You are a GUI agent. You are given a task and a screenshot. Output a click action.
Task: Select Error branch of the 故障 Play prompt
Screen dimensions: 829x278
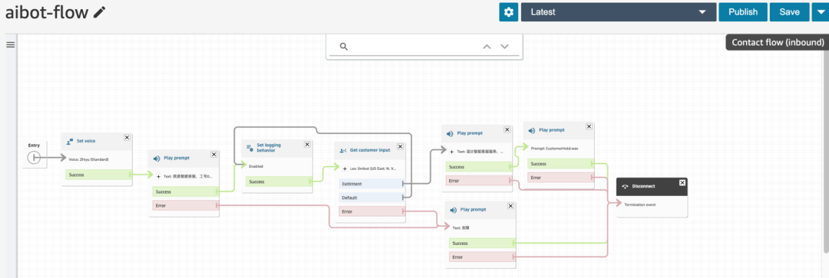coord(481,257)
